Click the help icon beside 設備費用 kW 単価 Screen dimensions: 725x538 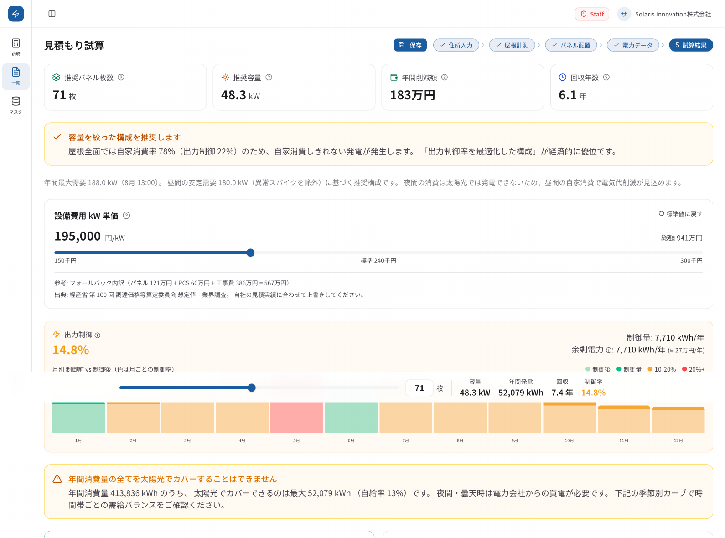(127, 216)
